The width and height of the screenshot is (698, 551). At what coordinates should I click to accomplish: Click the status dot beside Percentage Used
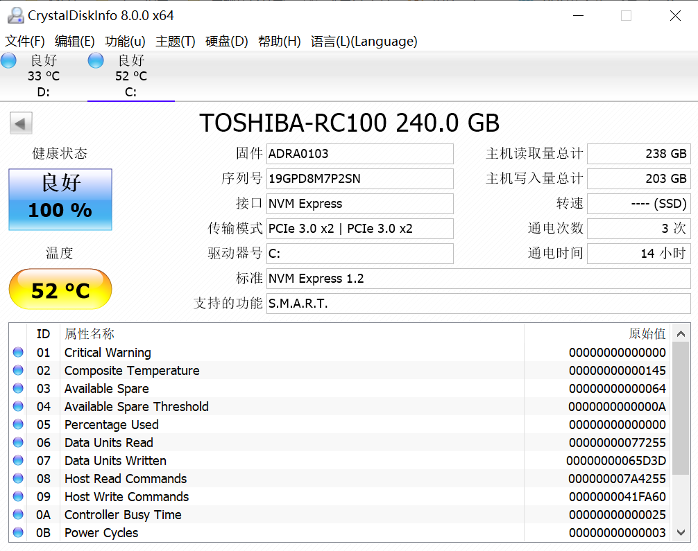pyautogui.click(x=18, y=424)
